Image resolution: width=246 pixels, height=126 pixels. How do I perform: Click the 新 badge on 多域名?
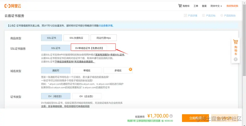[130, 69]
